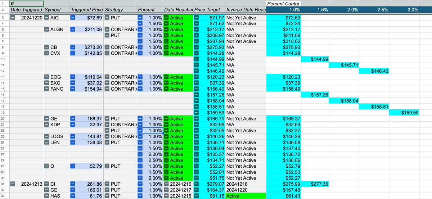Collapse the LEN symbol group

(47, 142)
